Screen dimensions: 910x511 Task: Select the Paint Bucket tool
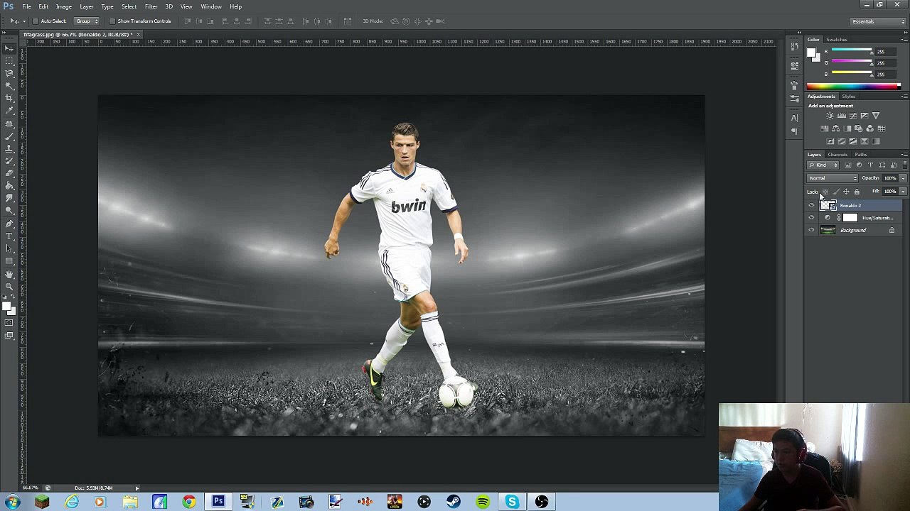point(10,185)
